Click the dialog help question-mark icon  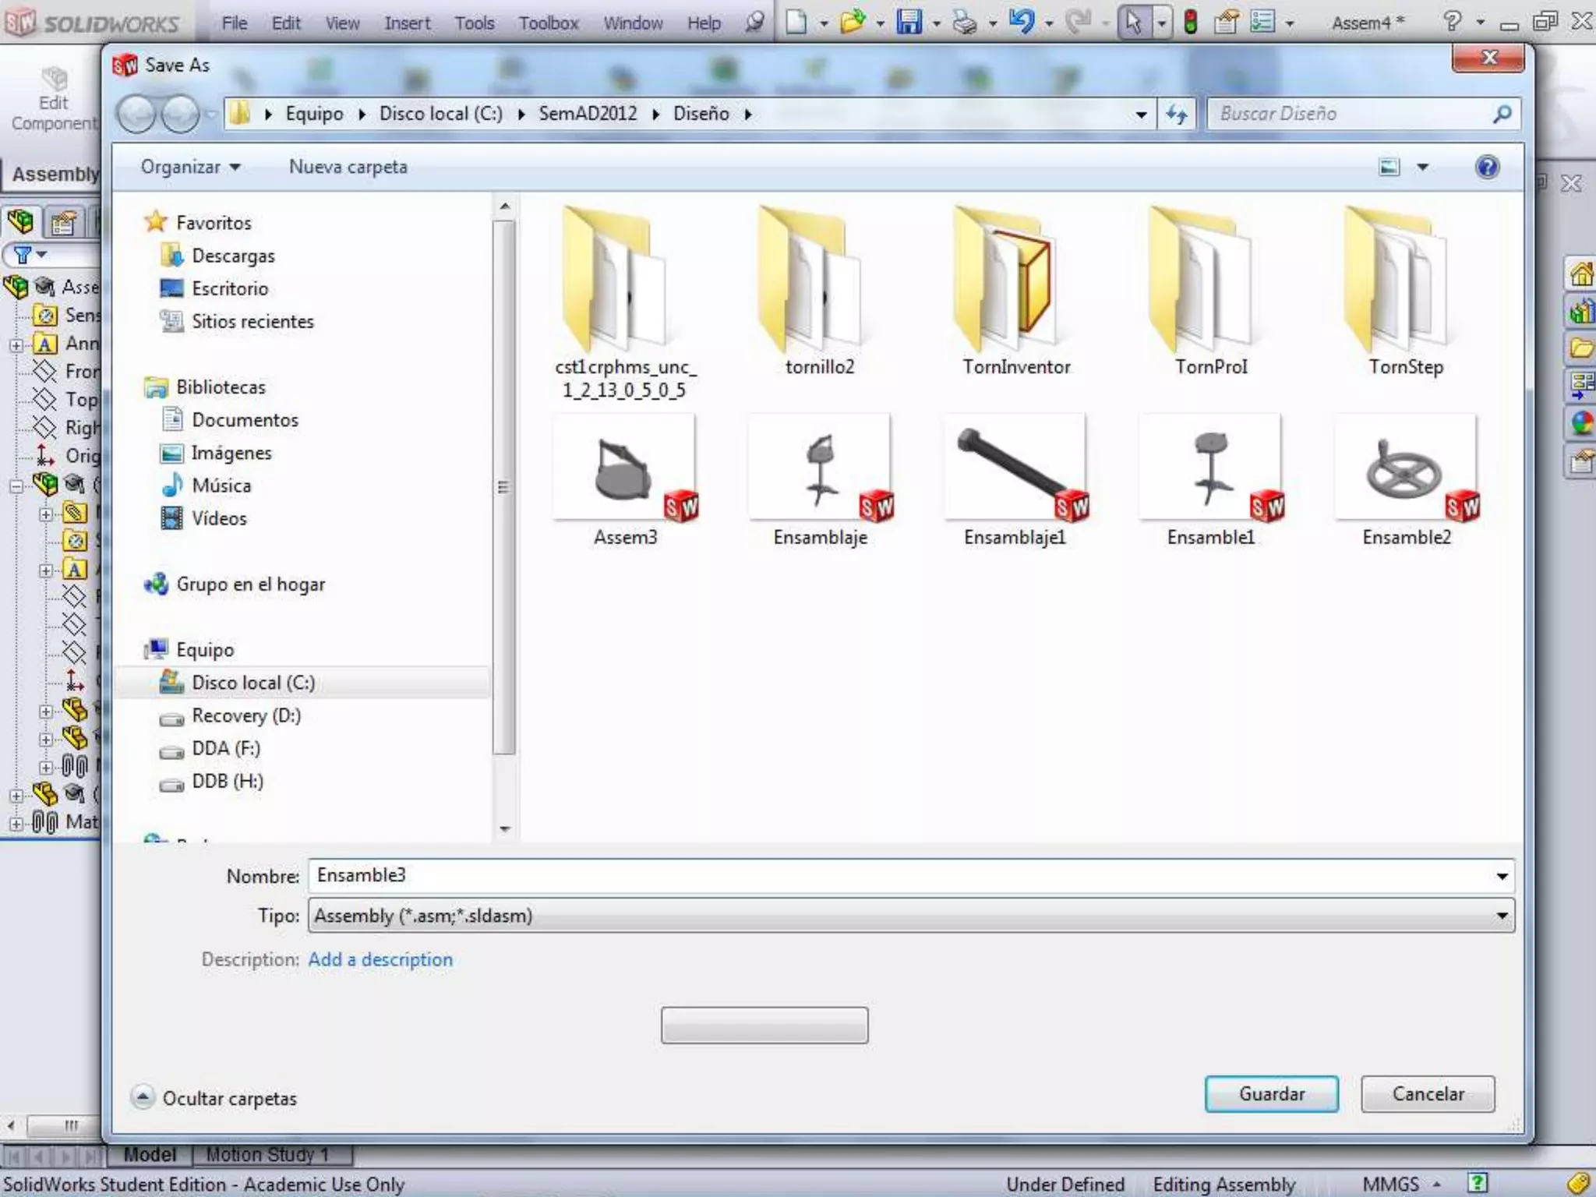[x=1487, y=167]
